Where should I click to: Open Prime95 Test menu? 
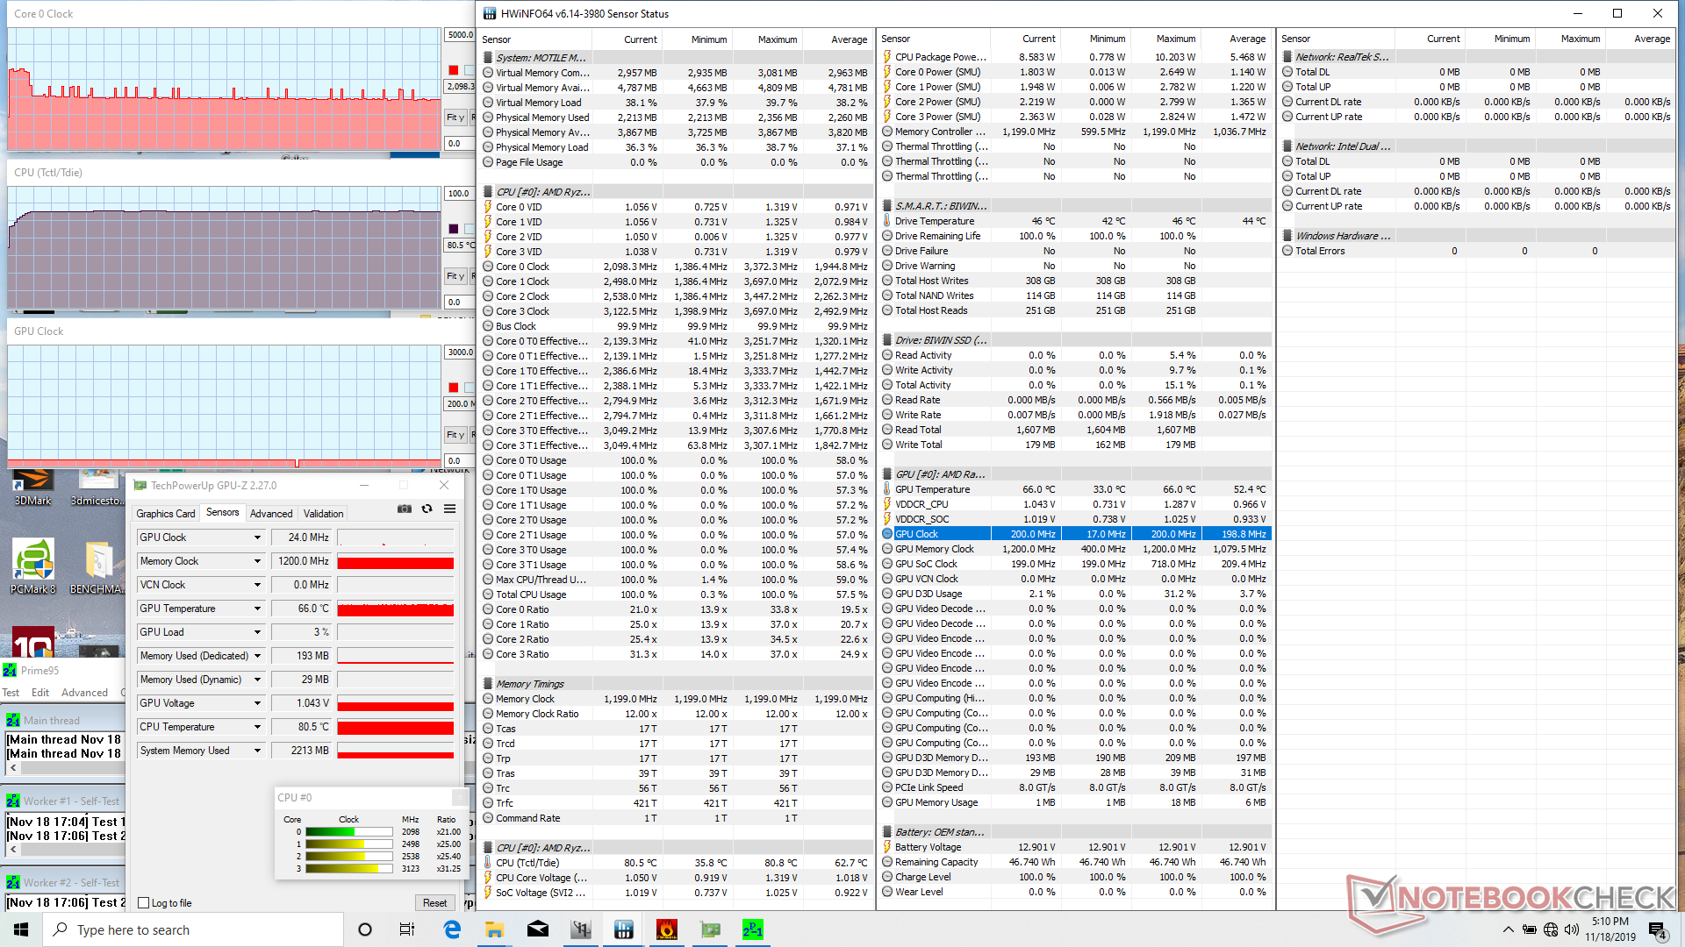11,693
